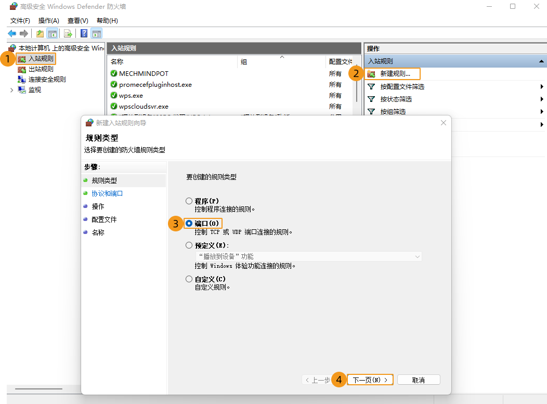Select 出站规则 in the console tree
Screen dimensions: 547x404
(41, 69)
